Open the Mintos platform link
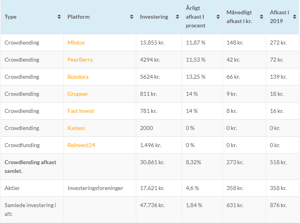This screenshot has height=223, width=300. point(76,43)
